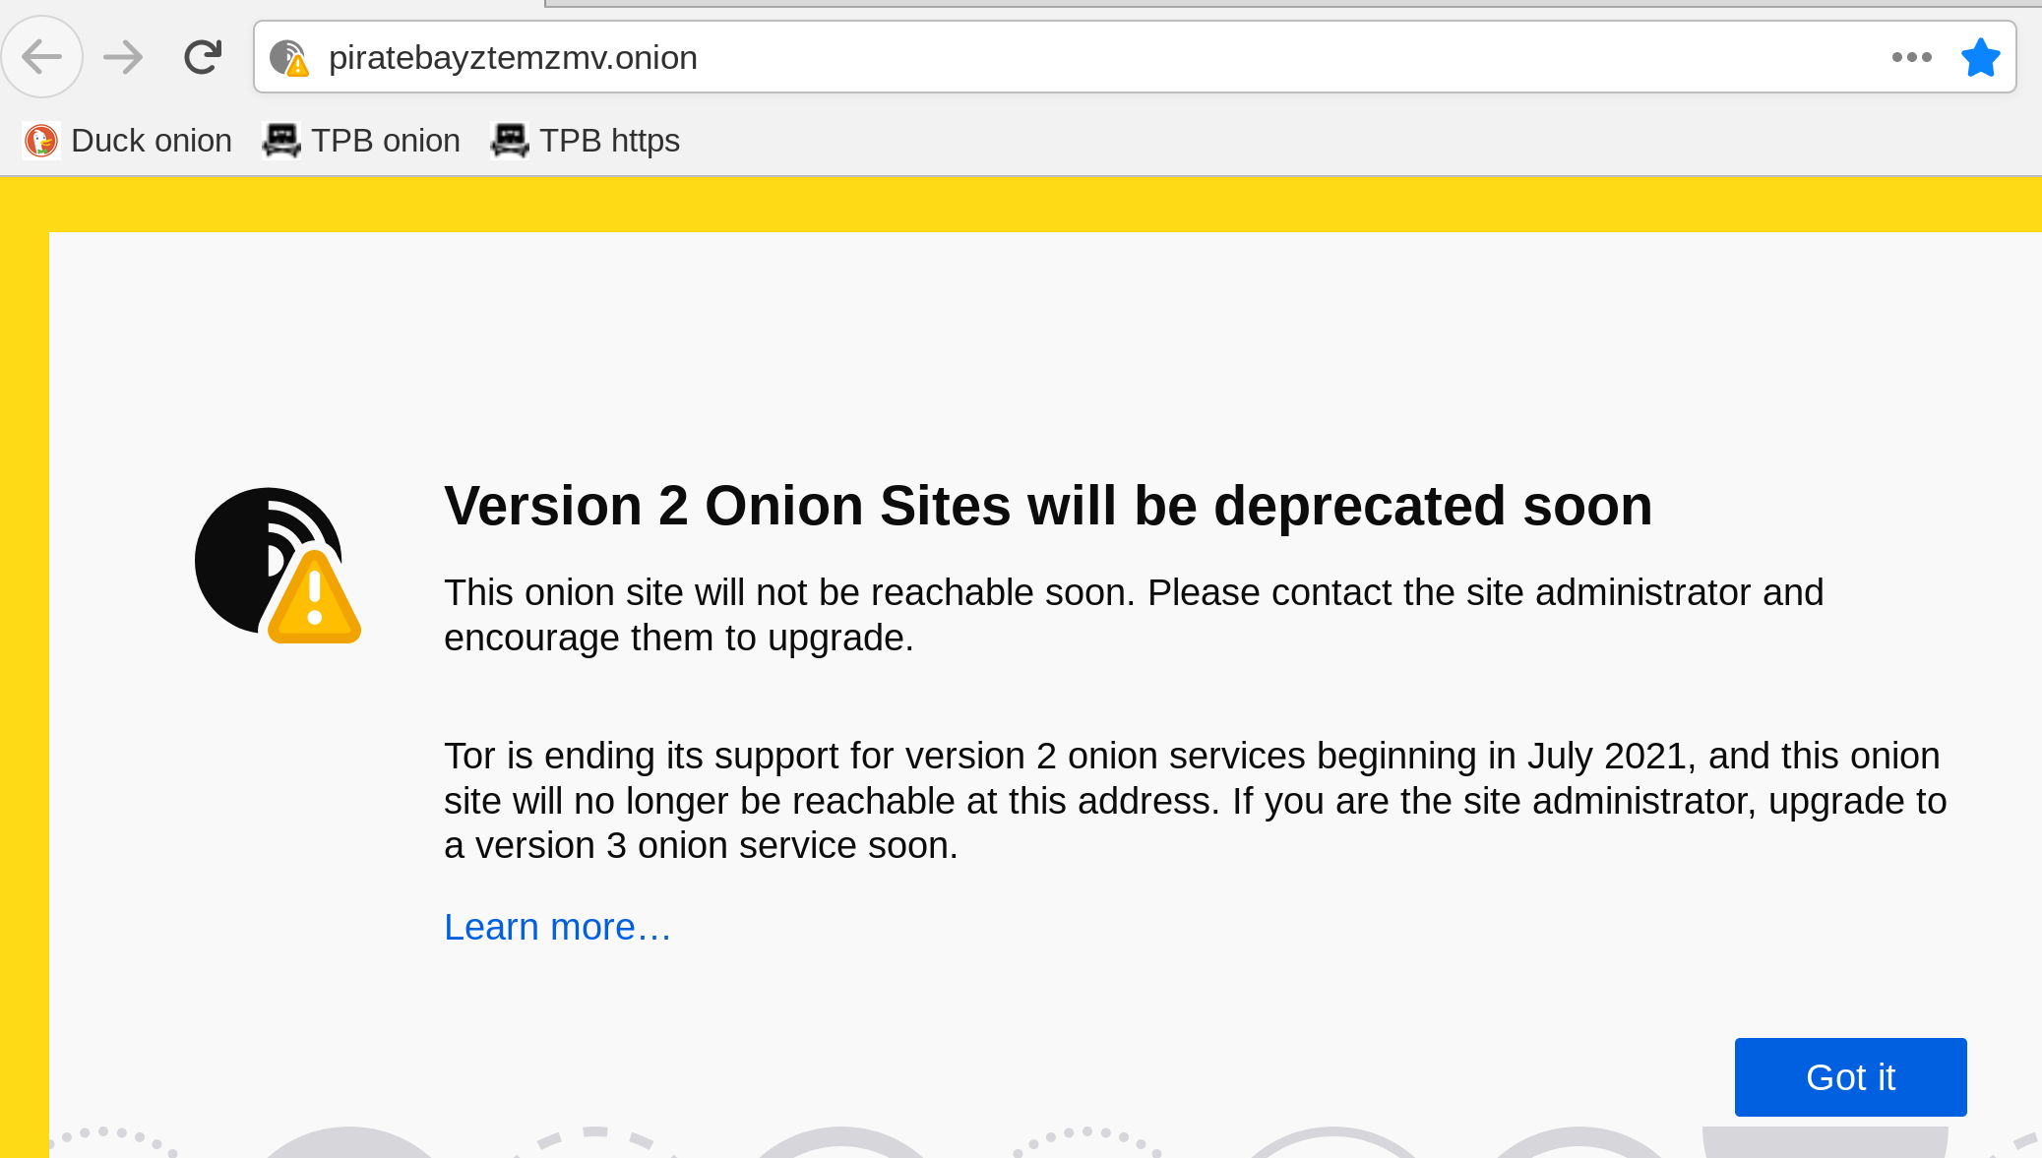This screenshot has height=1158, width=2042.
Task: Toggle the blue bookmark star
Action: point(1980,57)
